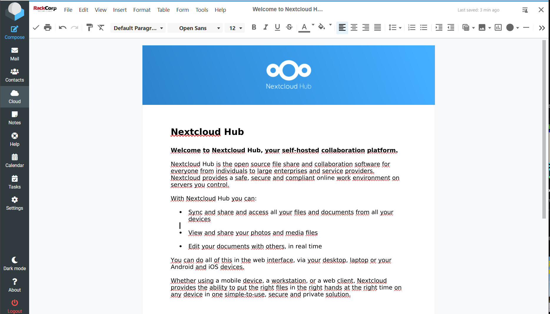Viewport: 550px width, 314px height.
Task: Toggle underline formatting
Action: point(278,27)
